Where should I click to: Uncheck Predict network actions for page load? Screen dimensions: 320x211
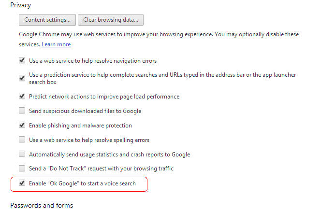[22, 96]
